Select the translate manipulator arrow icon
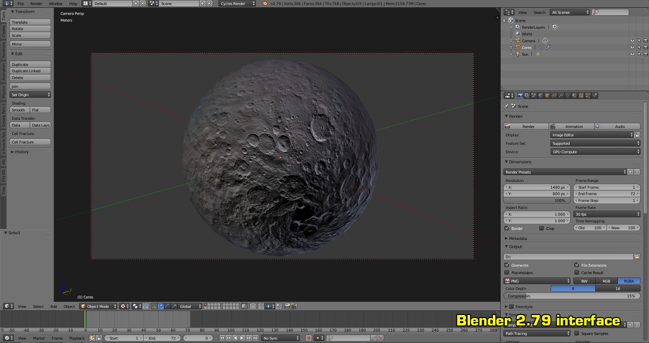 161,306
